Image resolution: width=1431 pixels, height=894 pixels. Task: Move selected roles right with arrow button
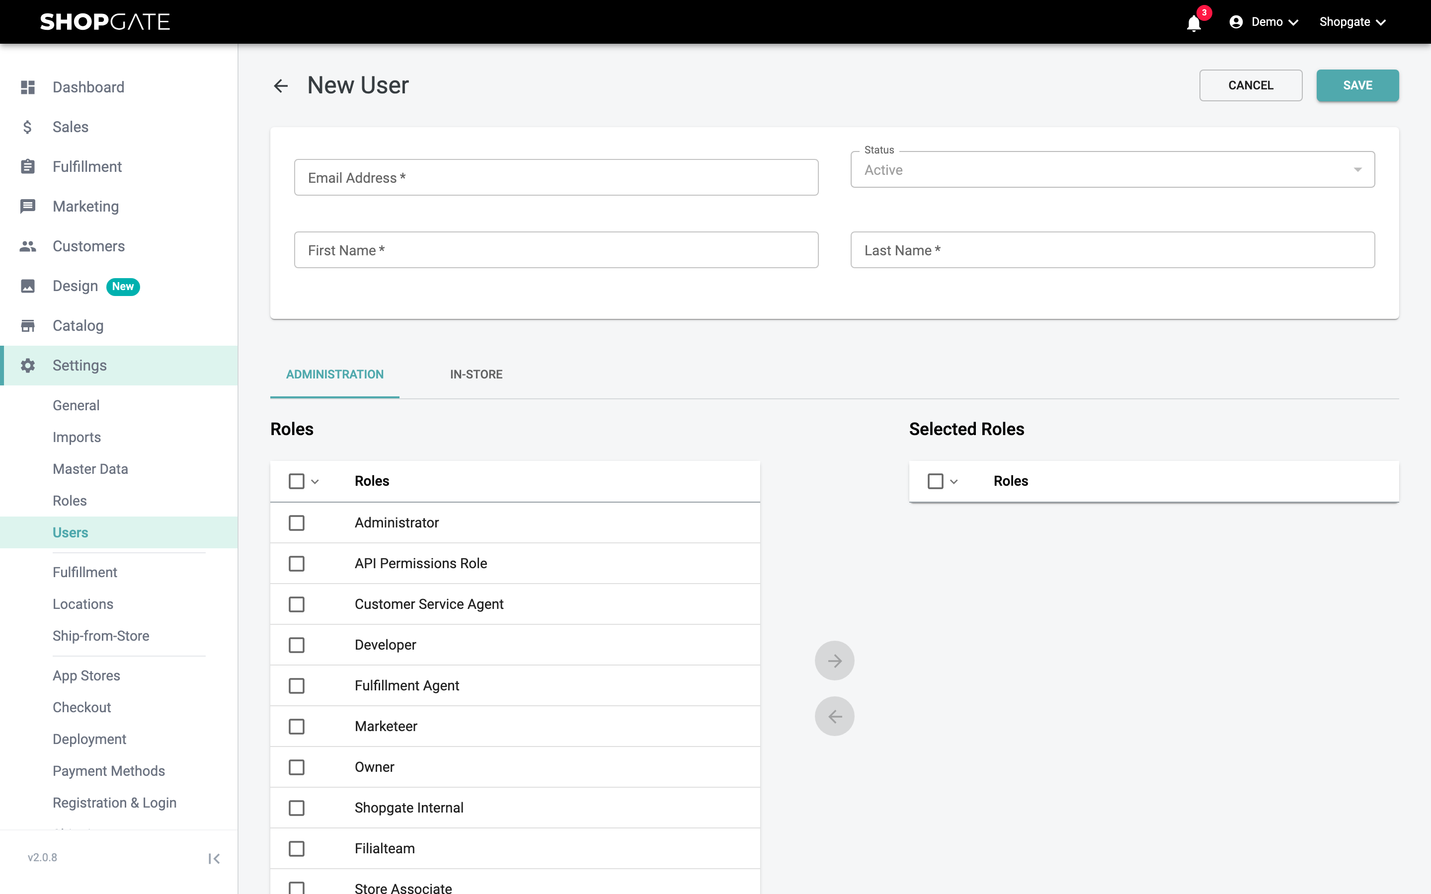click(834, 661)
